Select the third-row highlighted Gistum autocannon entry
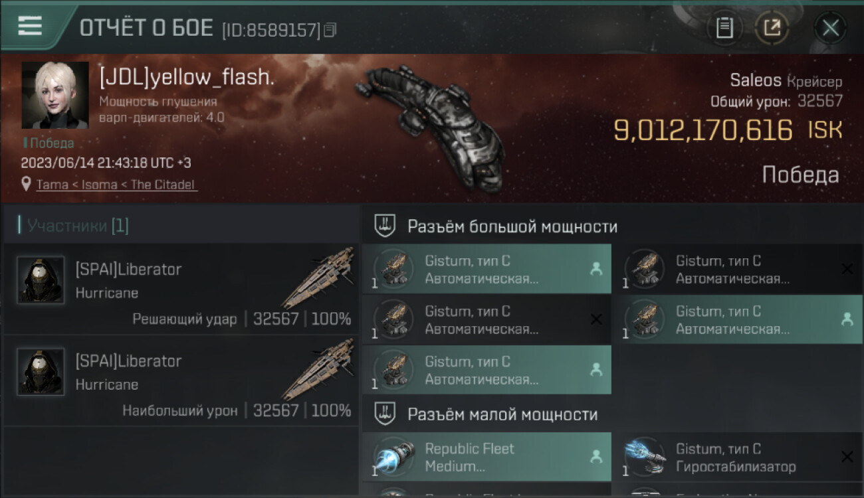 [487, 370]
